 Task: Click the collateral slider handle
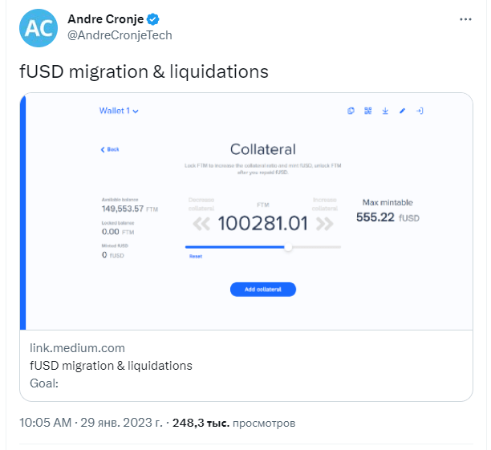(x=288, y=247)
